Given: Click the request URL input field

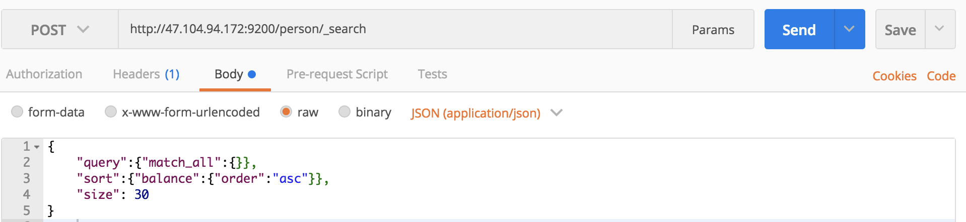Looking at the screenshot, I should pyautogui.click(x=395, y=29).
